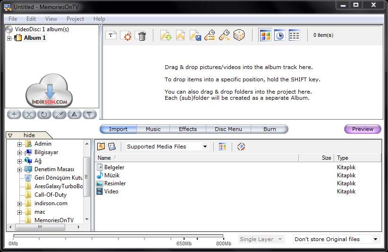388x252 pixels.
Task: Expand the mac folder node
Action: point(19,212)
